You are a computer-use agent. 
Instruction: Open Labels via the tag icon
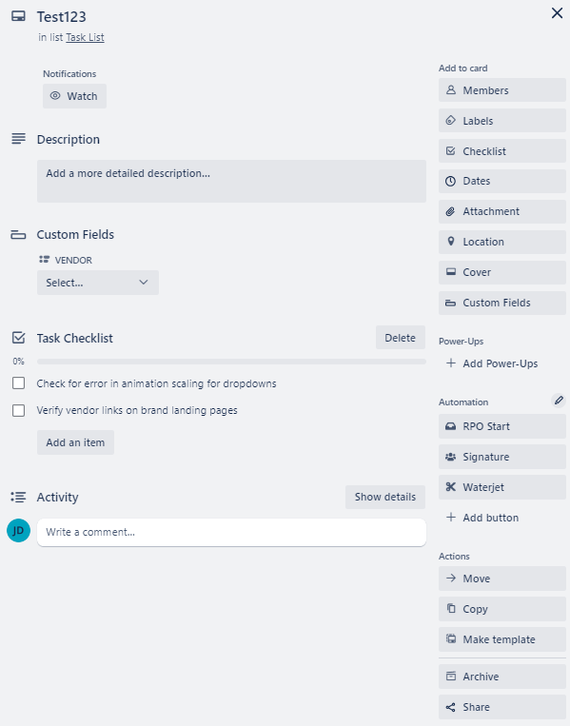point(450,121)
